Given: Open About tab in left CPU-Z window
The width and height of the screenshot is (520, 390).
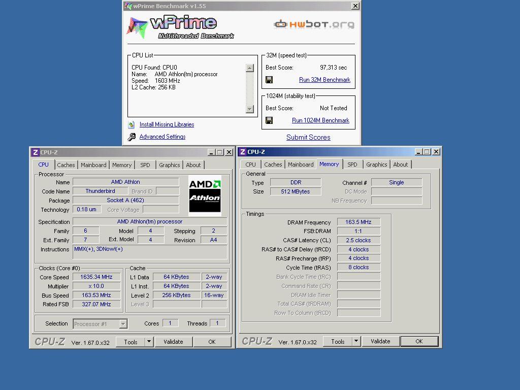Looking at the screenshot, I should point(193,165).
